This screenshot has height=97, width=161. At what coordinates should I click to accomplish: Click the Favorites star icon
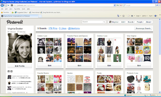2,12
